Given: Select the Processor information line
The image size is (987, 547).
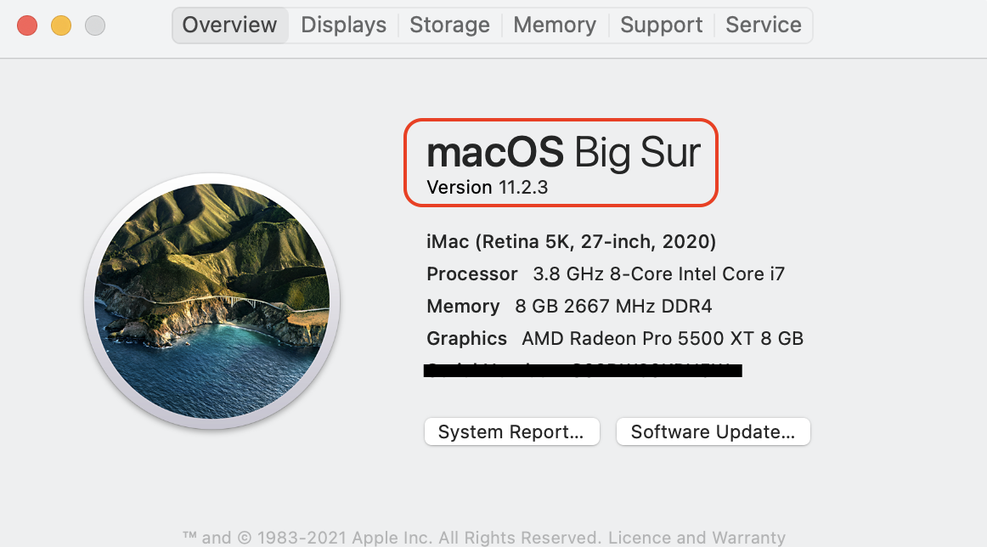Looking at the screenshot, I should tap(605, 274).
